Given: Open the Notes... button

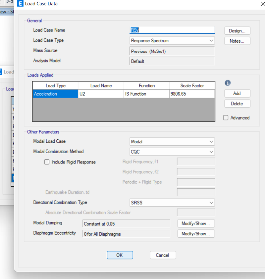Looking at the screenshot, I should [x=237, y=41].
